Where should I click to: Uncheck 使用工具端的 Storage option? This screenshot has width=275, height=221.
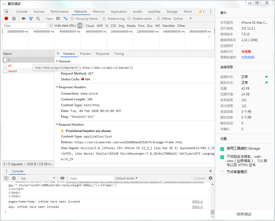tap(222, 149)
